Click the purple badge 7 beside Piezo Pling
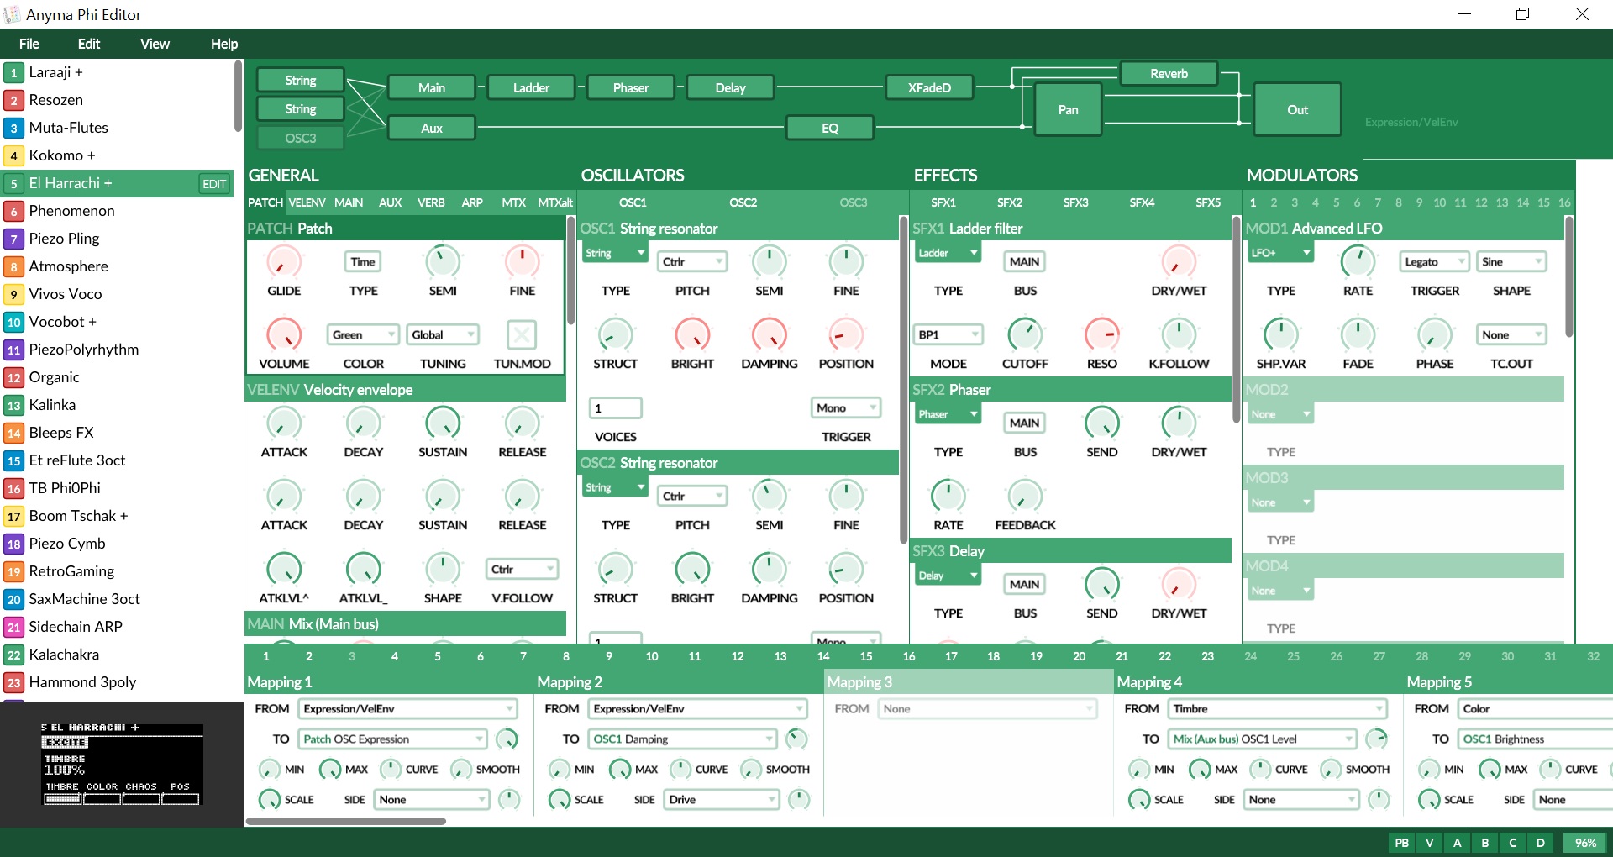The width and height of the screenshot is (1613, 857). coord(13,239)
